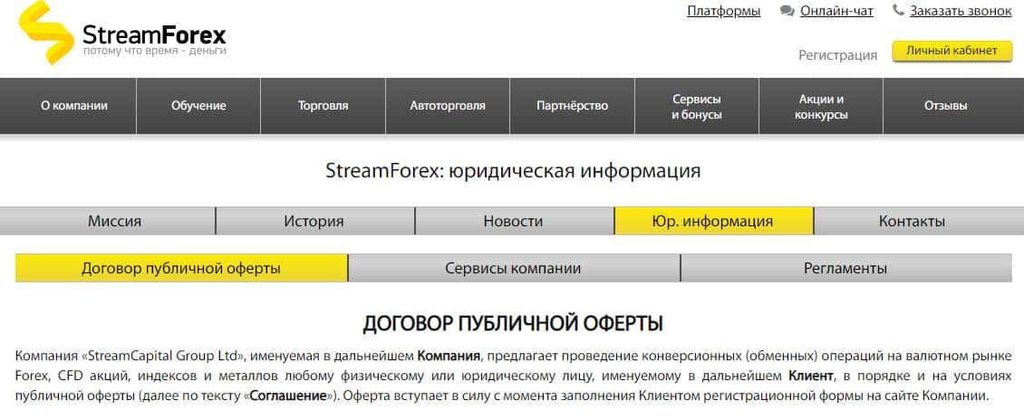Open Личный кабинет button
This screenshot has width=1024, height=420.
(952, 52)
